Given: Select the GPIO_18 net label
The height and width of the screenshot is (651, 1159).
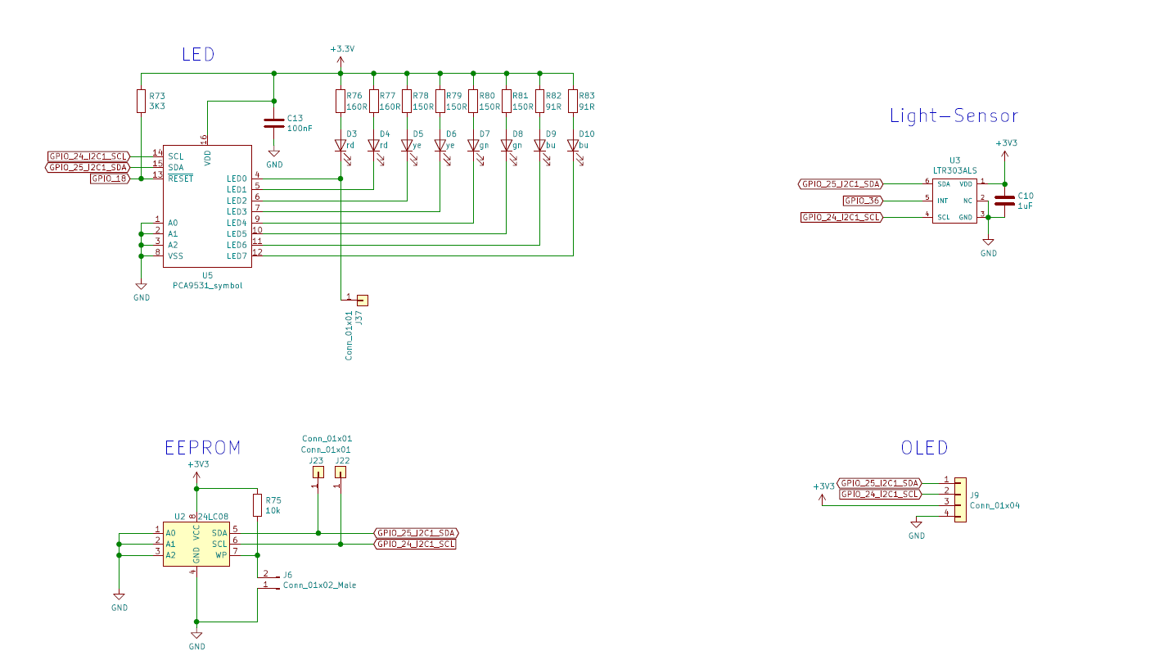Looking at the screenshot, I should pyautogui.click(x=109, y=177).
